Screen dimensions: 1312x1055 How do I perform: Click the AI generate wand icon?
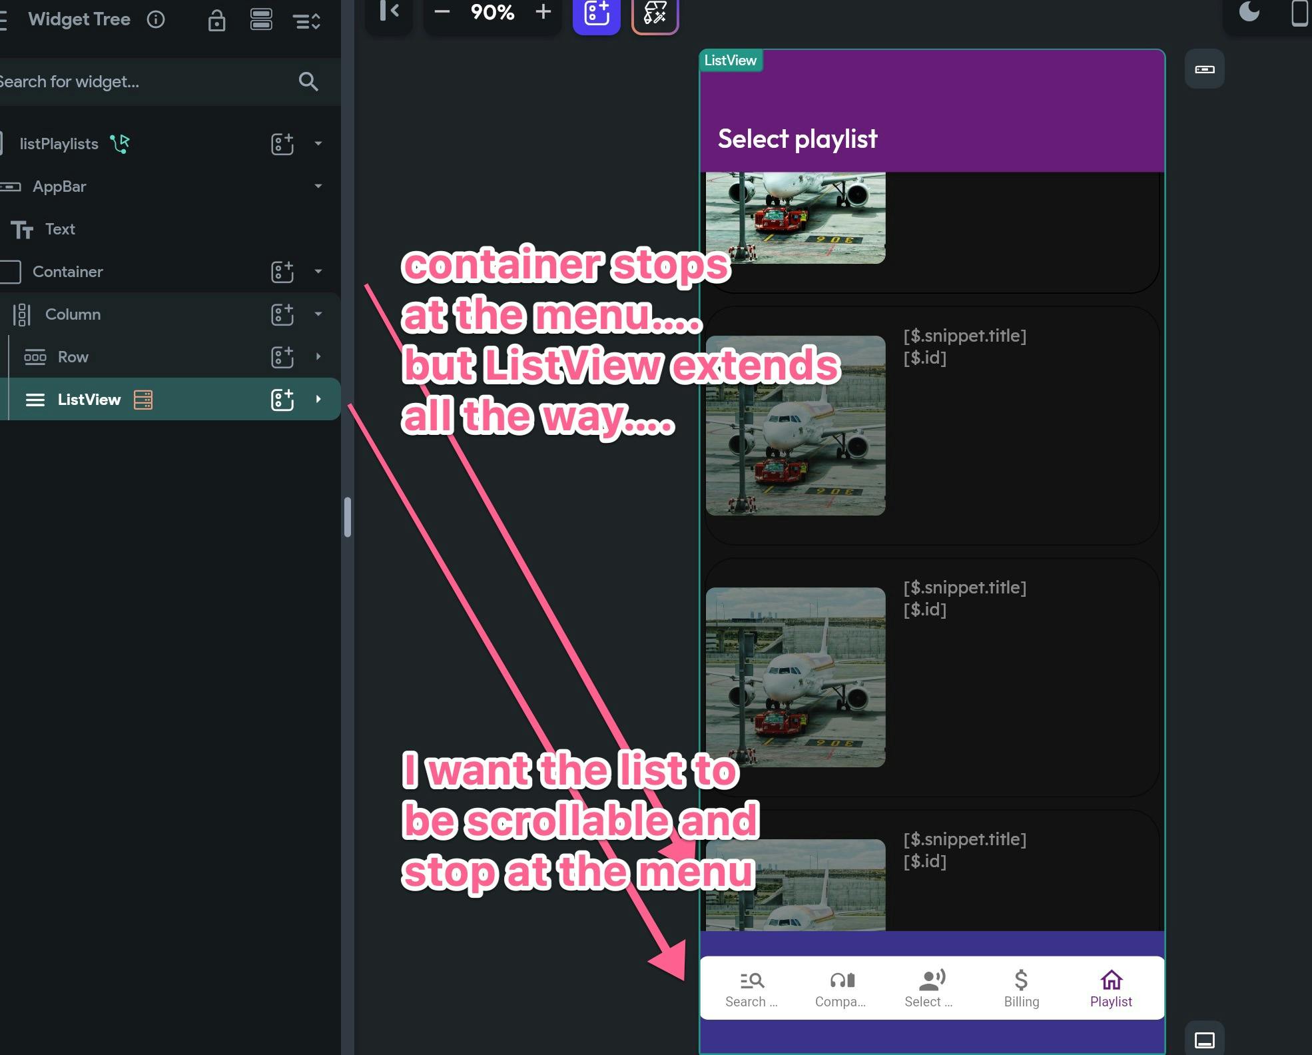(655, 13)
